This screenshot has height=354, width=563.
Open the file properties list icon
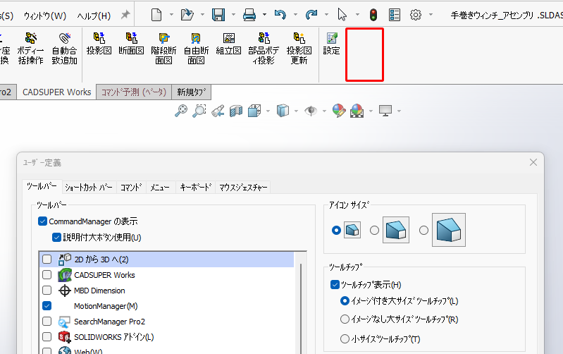395,15
